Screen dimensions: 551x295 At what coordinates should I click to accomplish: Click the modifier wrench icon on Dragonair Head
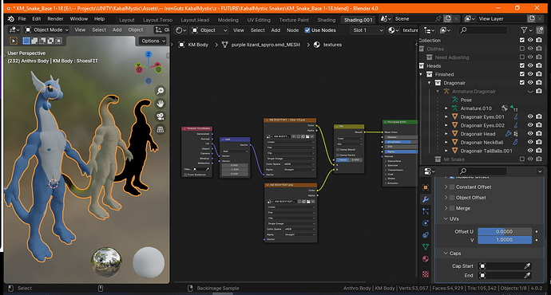[x=508, y=134]
